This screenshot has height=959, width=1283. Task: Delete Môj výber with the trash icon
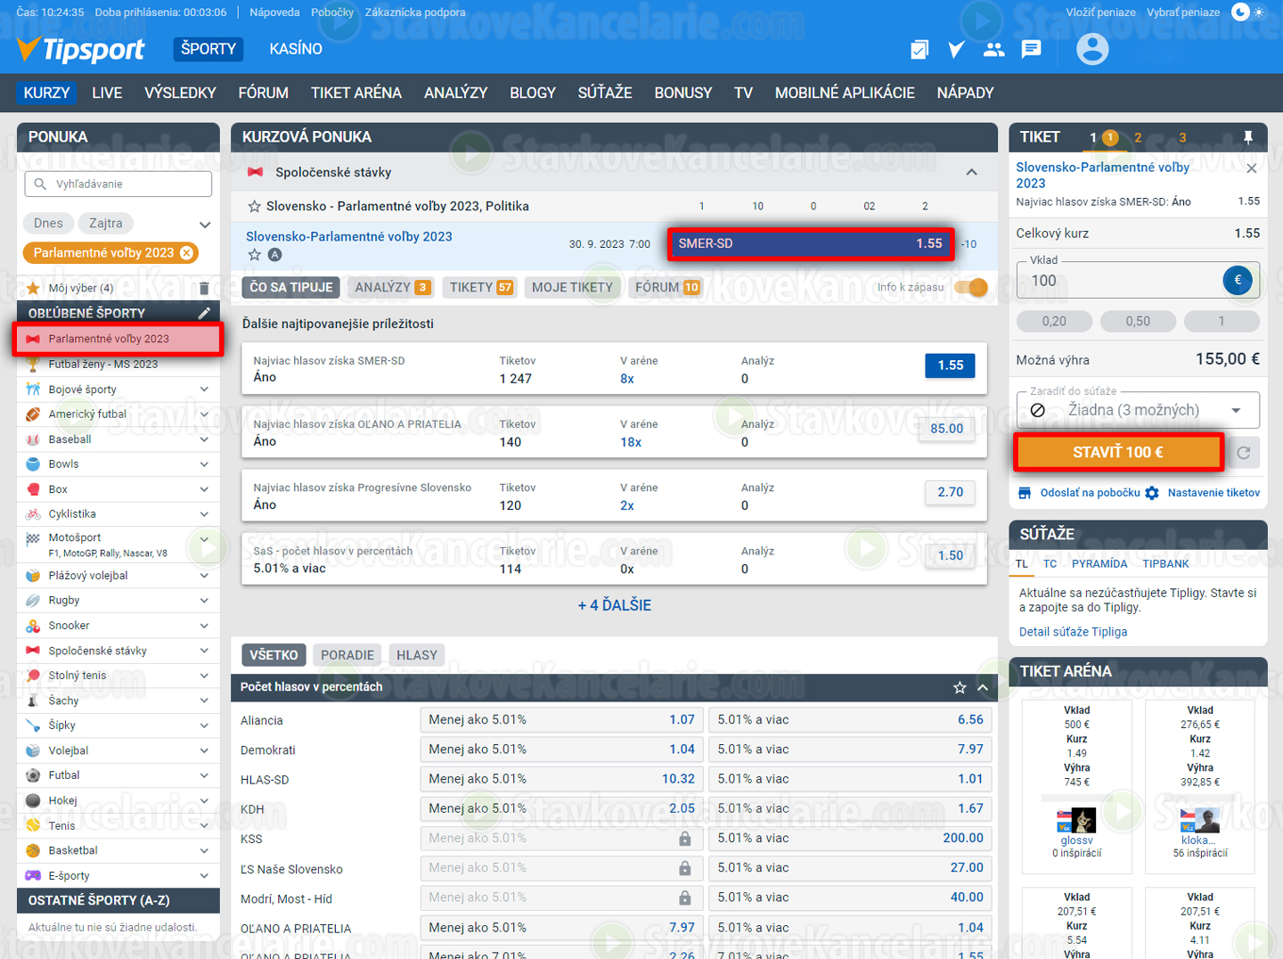tap(204, 288)
